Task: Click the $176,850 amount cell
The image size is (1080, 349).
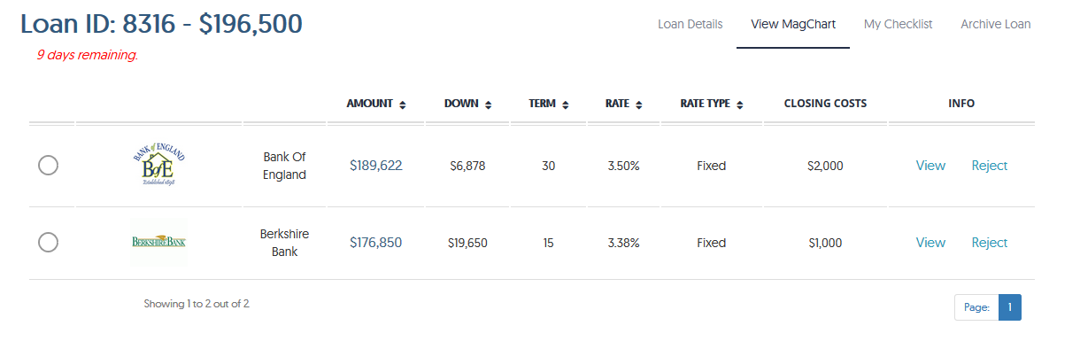Action: click(x=376, y=243)
